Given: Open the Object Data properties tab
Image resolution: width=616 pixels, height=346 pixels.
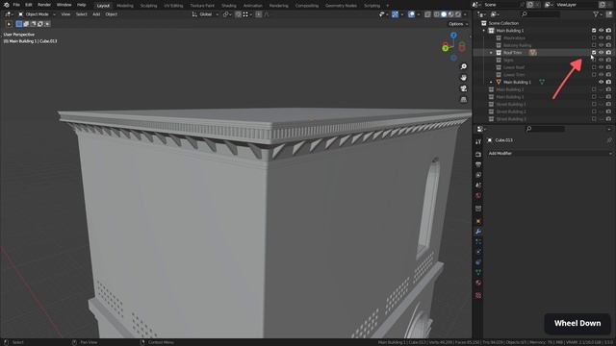Looking at the screenshot, I should pyautogui.click(x=478, y=272).
